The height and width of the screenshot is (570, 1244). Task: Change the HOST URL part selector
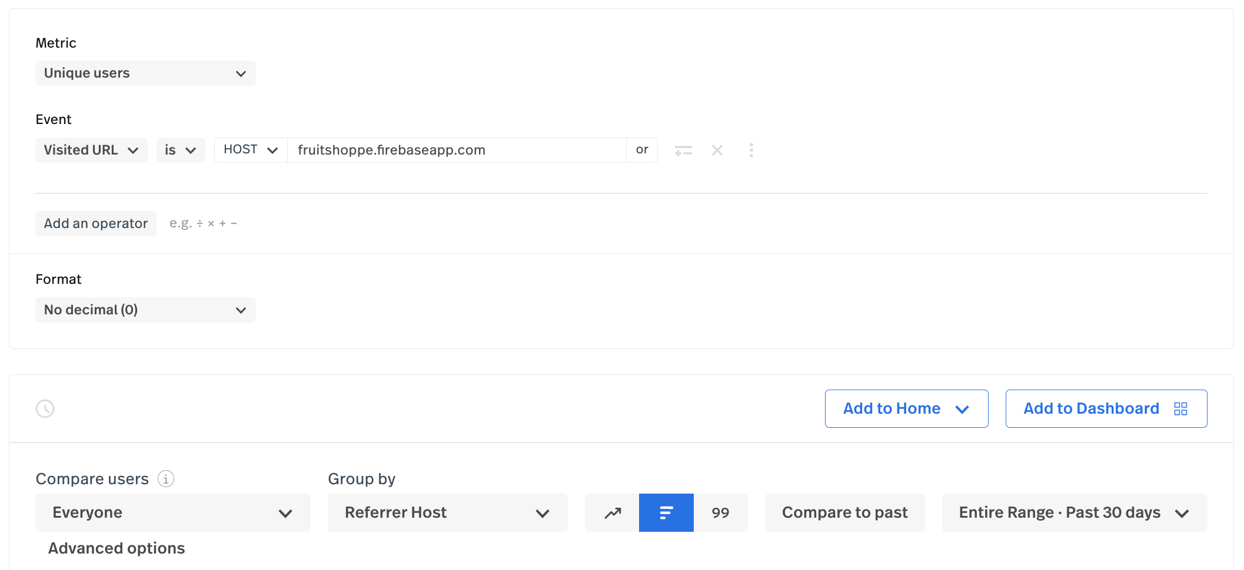251,150
